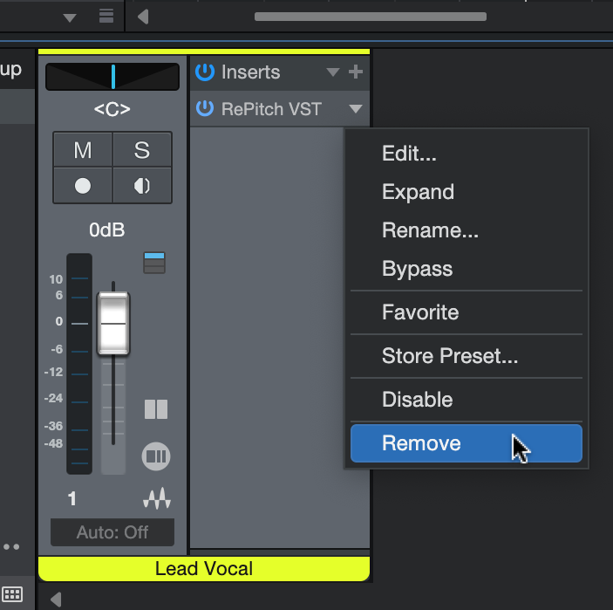Click the channel volume fader handle

pos(113,324)
